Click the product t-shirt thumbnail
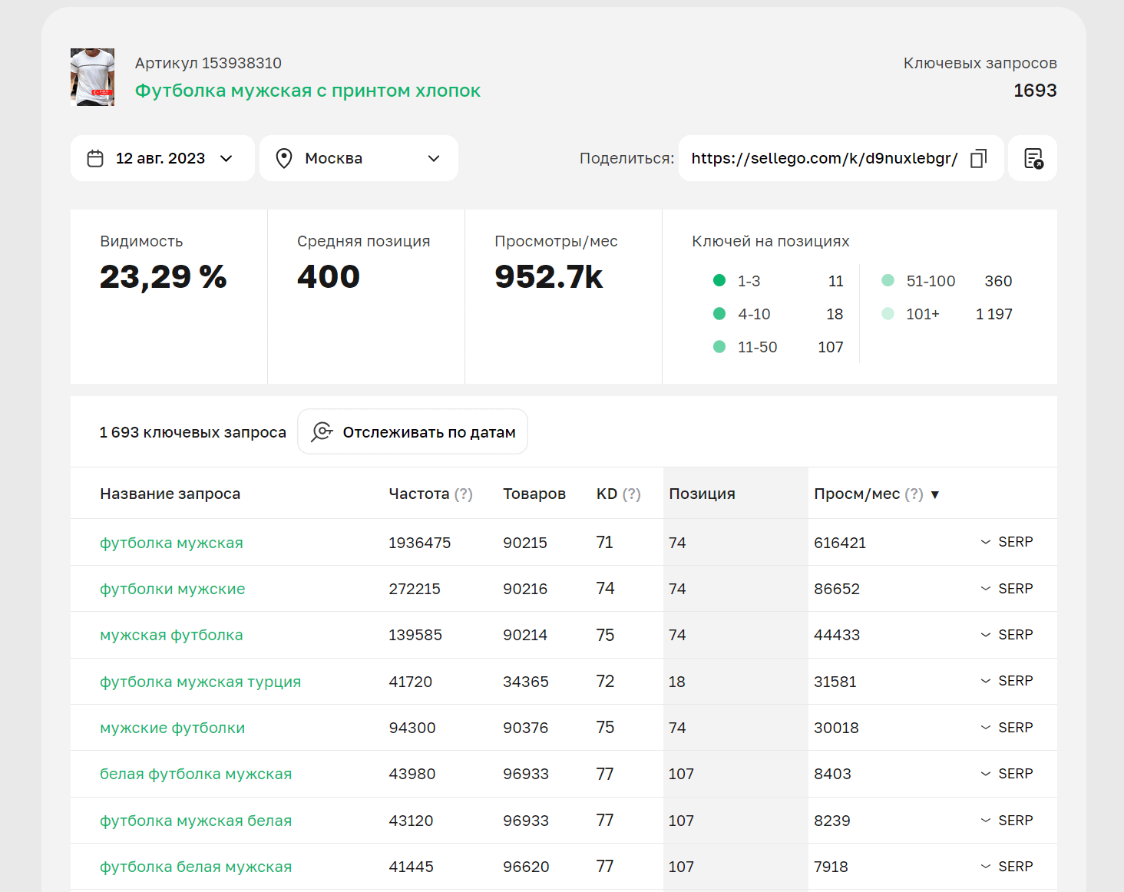 (93, 77)
